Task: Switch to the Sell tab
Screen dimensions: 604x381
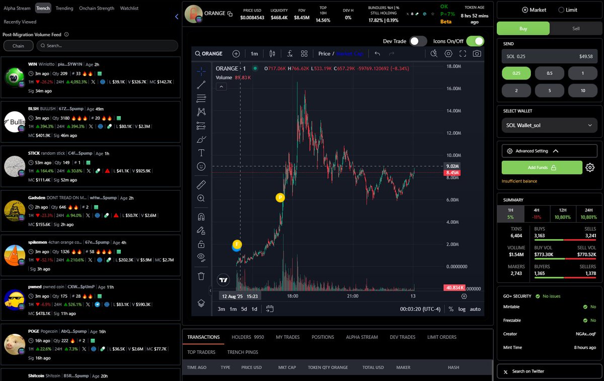Action: coord(576,28)
